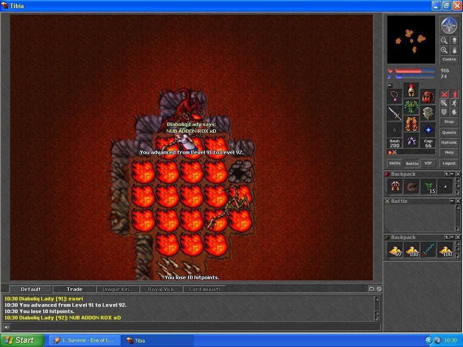This screenshot has width=463, height=347.
Task: Enable defensive fight mode
Action: pyautogui.click(x=444, y=112)
